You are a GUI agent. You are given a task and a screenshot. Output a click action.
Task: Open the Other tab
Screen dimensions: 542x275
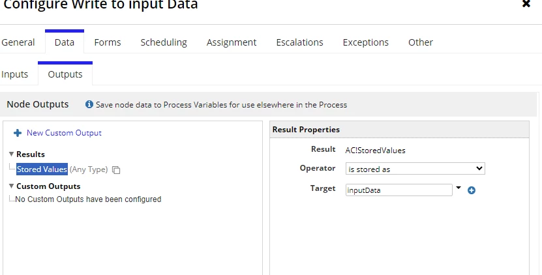[x=420, y=42]
